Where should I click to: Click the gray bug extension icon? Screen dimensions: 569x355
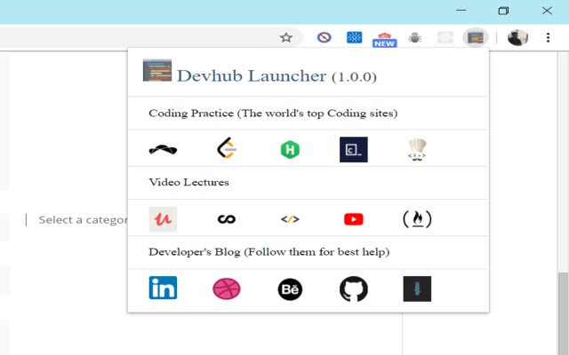pyautogui.click(x=415, y=37)
